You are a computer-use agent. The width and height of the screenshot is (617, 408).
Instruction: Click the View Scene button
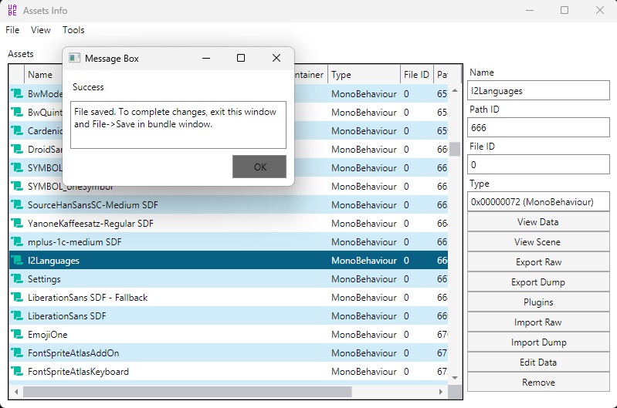538,242
